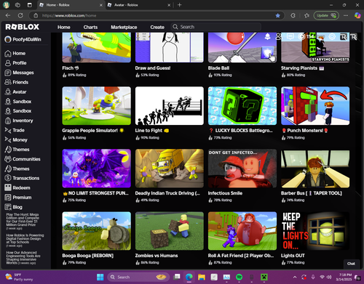Open Transactions from the sidebar

point(22,178)
